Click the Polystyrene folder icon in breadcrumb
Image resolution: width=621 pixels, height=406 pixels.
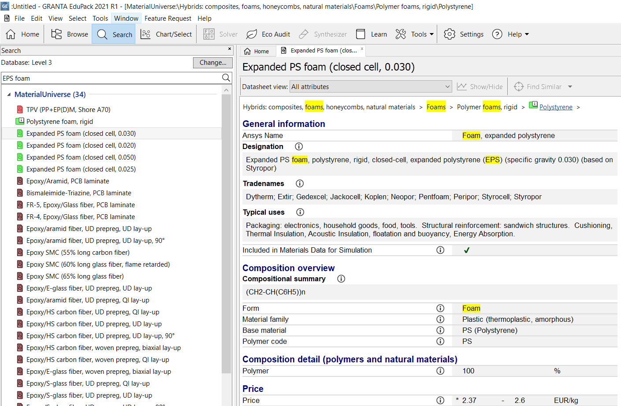(533, 105)
